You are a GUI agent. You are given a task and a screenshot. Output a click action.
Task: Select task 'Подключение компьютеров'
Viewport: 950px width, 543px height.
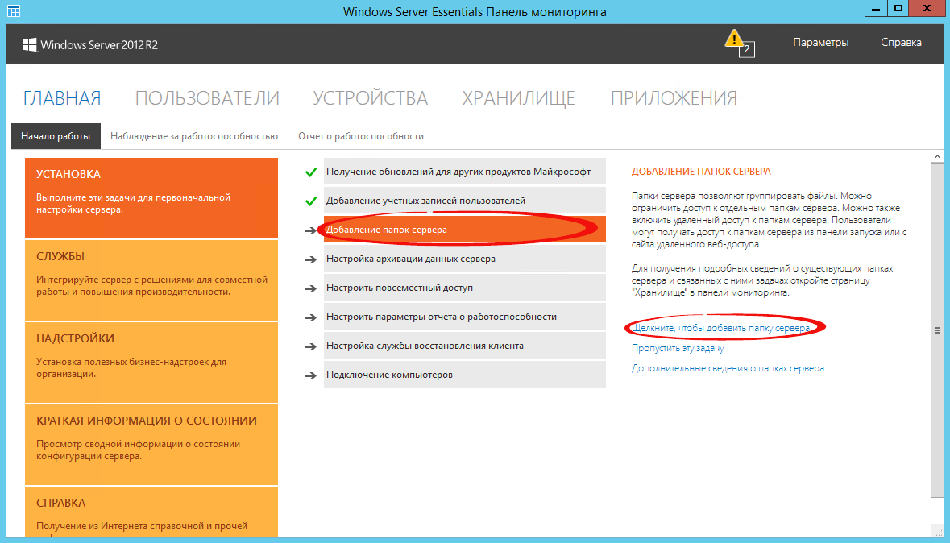(465, 375)
